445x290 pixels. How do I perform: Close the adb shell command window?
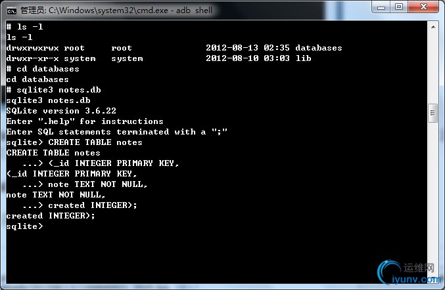click(x=423, y=7)
